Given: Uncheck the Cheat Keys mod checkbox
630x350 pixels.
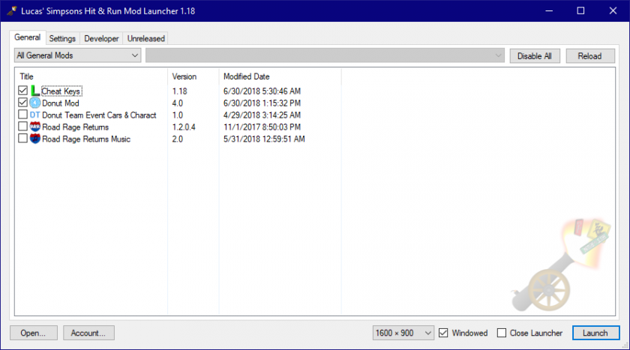Looking at the screenshot, I should tap(23, 91).
